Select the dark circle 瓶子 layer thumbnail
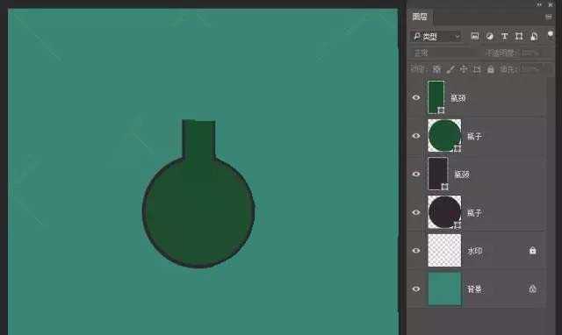Image resolution: width=562 pixels, height=335 pixels. click(444, 212)
